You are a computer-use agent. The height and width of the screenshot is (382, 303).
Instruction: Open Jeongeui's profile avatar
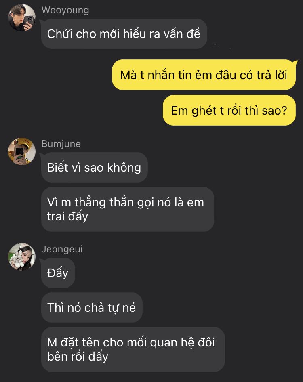click(x=22, y=257)
